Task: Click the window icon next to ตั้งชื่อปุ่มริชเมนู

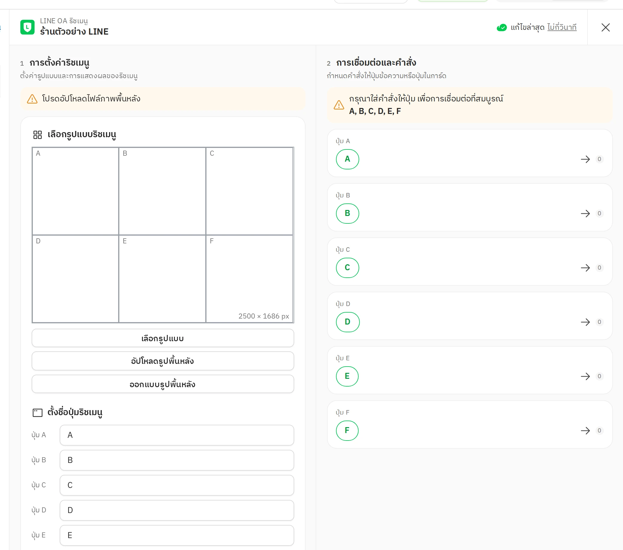Action: pyautogui.click(x=38, y=412)
